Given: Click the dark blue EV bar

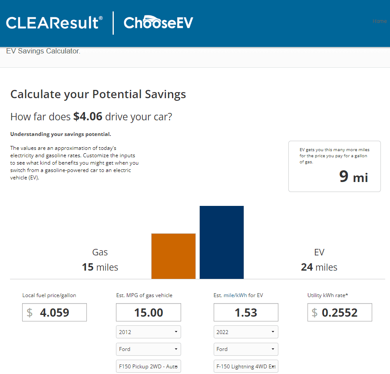Looking at the screenshot, I should coord(221,242).
